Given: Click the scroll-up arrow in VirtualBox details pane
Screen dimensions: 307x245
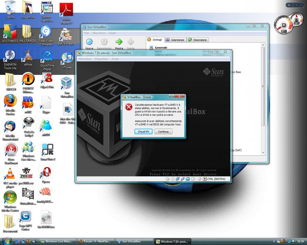Looking at the screenshot, I should 263,45.
